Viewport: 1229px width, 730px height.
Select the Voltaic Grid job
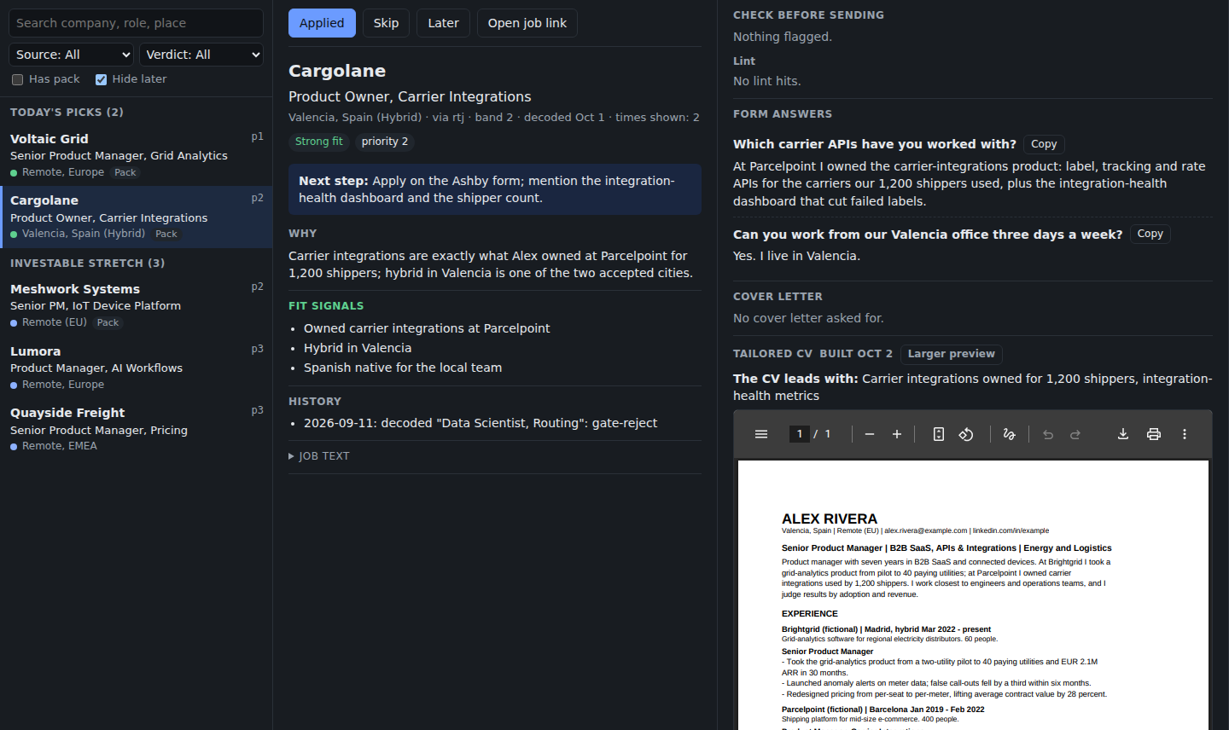tap(137, 155)
